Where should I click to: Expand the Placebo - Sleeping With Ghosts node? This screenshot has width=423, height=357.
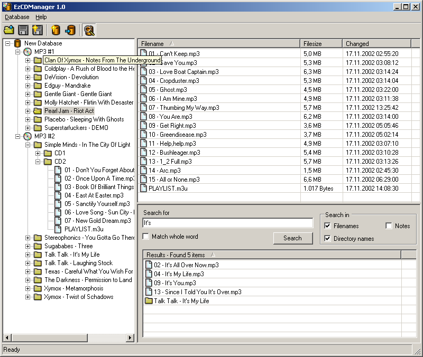click(28, 119)
